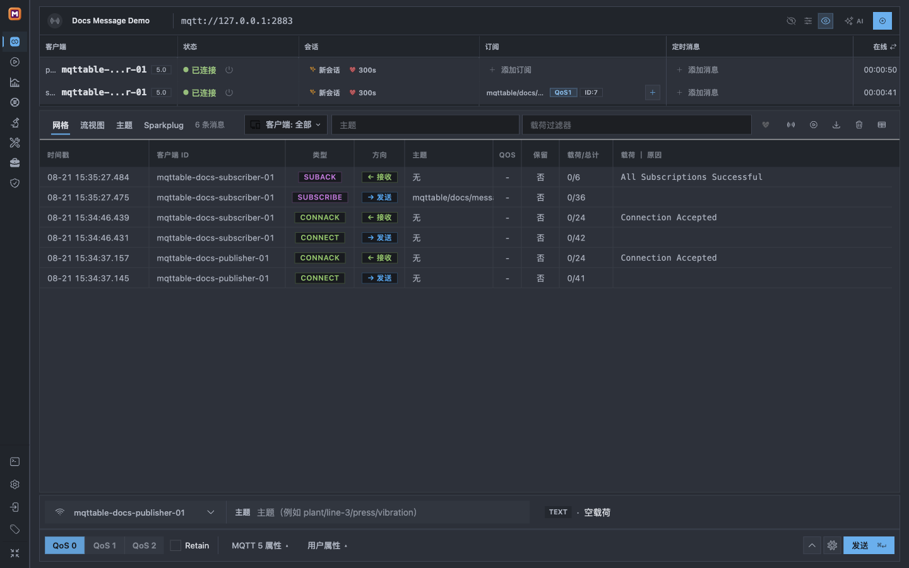
Task: Click 添加订阅 for the publisher client
Action: tap(511, 70)
